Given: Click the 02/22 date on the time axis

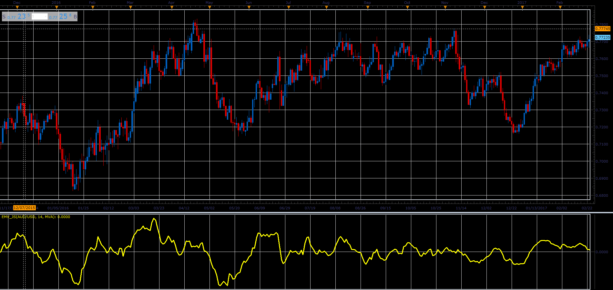Looking at the screenshot, I should click(587, 208).
